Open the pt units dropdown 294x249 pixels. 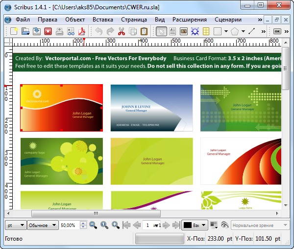pos(16,225)
